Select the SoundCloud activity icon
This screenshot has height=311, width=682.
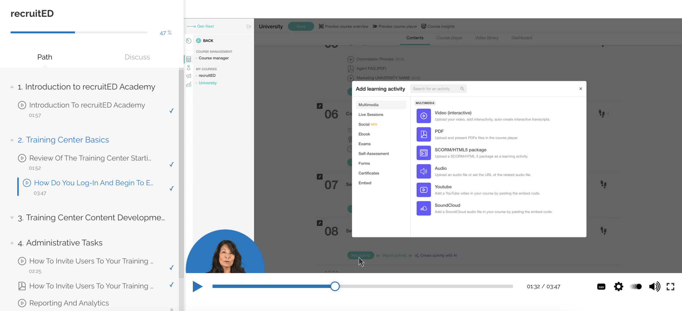[423, 208]
